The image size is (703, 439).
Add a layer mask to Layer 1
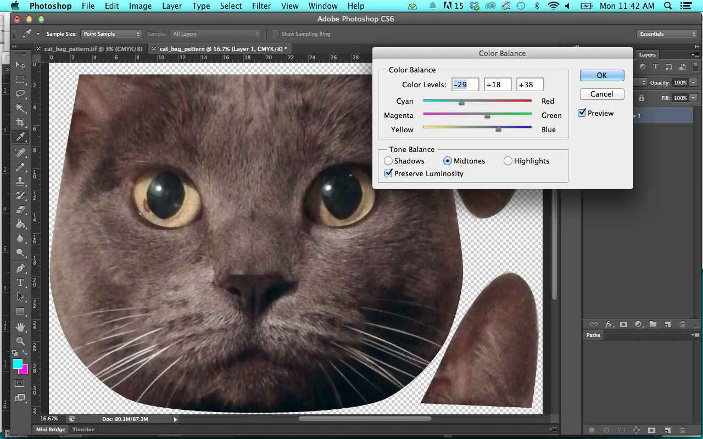coord(623,324)
